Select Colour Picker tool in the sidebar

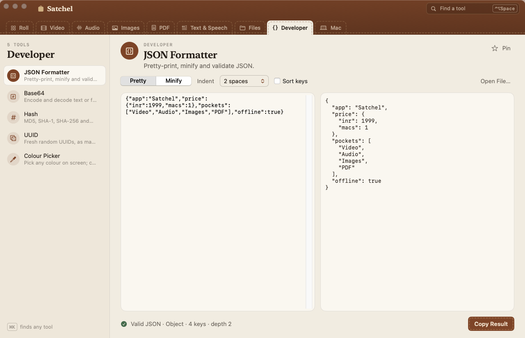tap(55, 159)
